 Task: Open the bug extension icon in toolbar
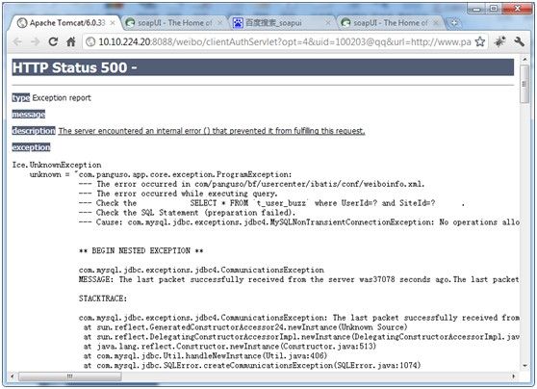500,41
